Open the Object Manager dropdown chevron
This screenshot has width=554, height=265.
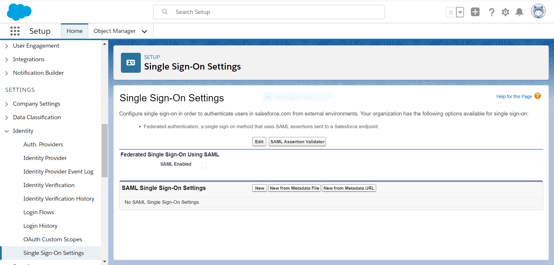[x=145, y=31]
